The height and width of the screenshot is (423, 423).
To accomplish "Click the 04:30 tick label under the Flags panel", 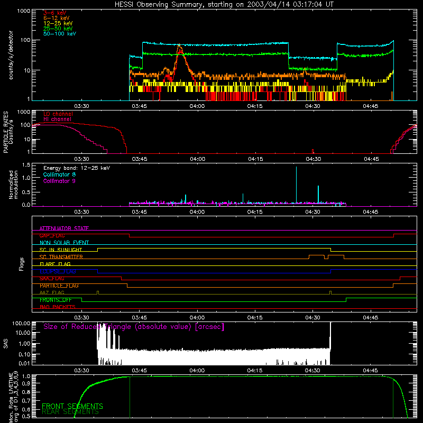I will click(312, 318).
